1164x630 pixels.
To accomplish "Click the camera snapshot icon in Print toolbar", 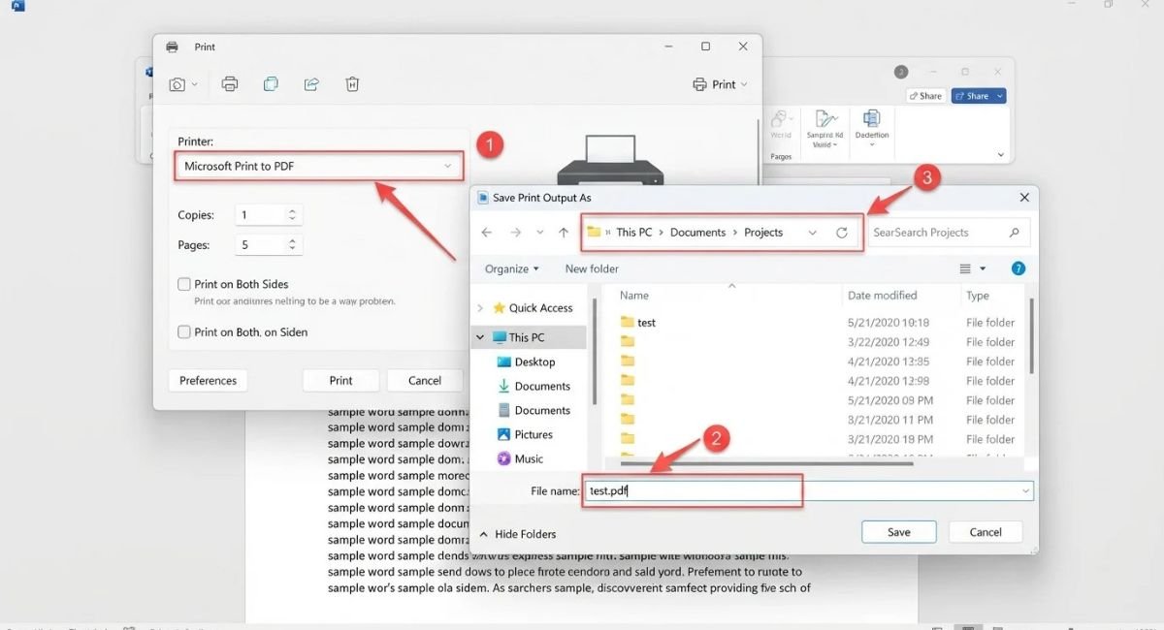I will [178, 85].
